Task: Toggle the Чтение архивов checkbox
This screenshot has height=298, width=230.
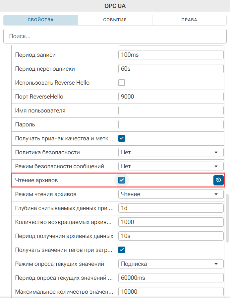Action: click(122, 180)
